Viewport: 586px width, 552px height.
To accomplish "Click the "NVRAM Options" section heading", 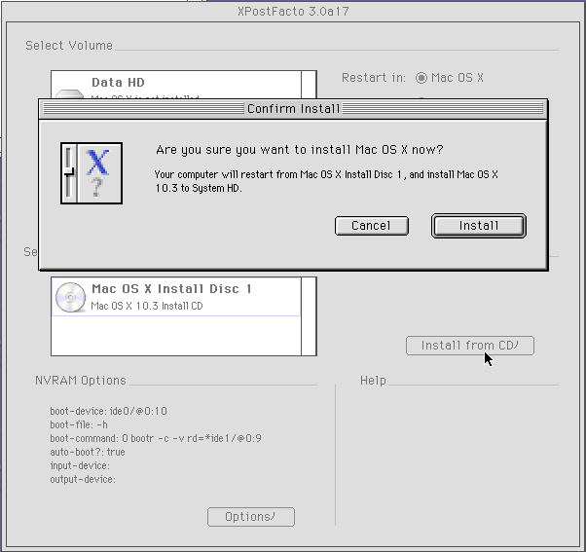I will (x=81, y=381).
